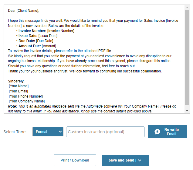Click the asterisk chat bubble icon
193x170 pixels.
157,132
